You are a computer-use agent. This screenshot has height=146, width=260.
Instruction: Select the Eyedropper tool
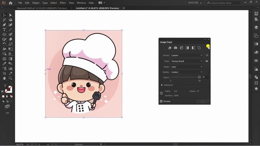4,64
